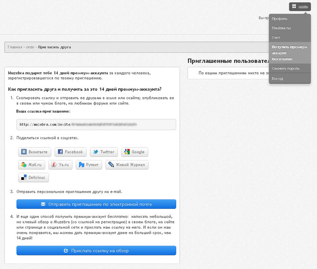
Task: Click the invite link URL field
Action: [x=96, y=124]
